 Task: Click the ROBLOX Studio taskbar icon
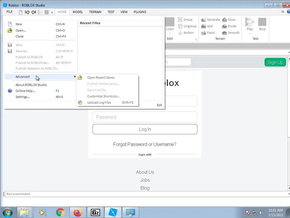pos(113,212)
